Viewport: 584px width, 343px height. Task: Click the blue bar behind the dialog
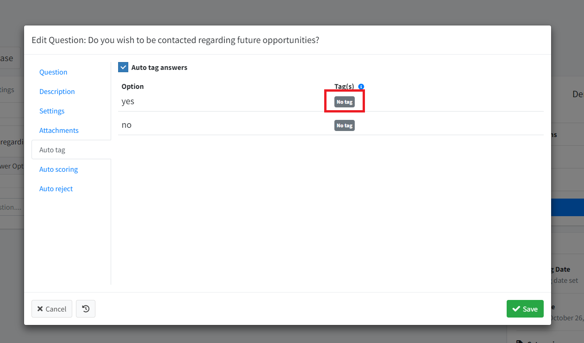point(567,207)
